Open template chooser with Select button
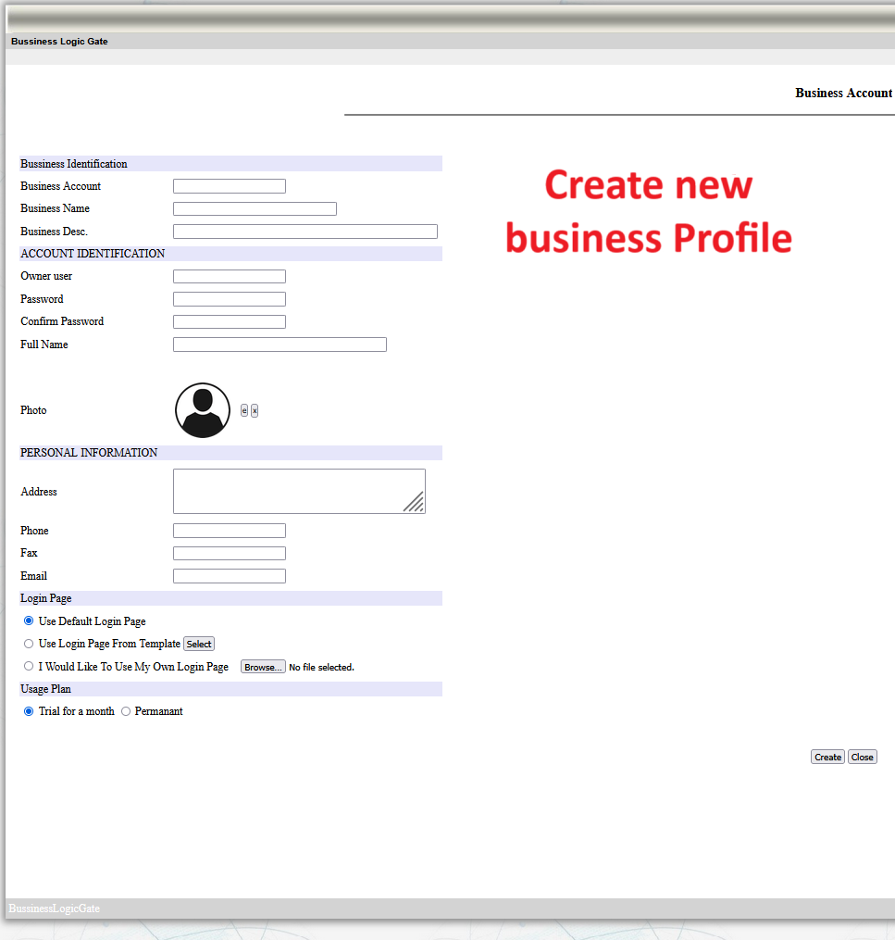 pyautogui.click(x=199, y=645)
